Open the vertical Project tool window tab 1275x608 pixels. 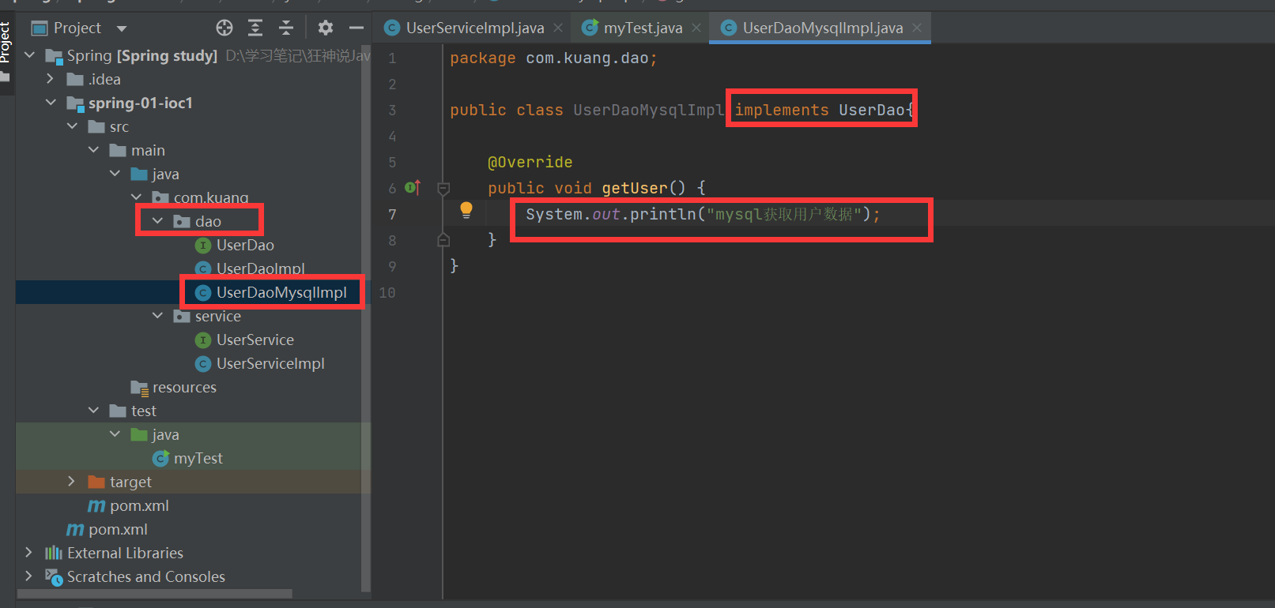point(6,42)
